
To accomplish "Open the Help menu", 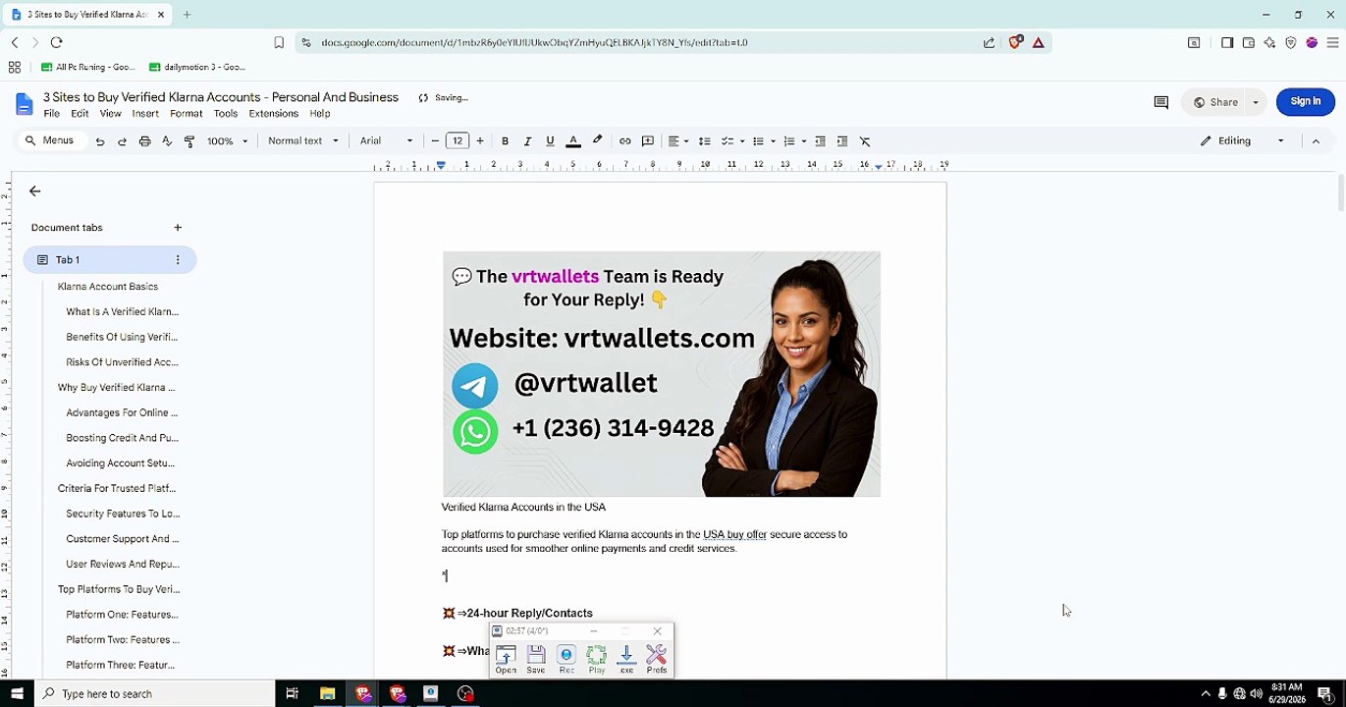I will [x=320, y=114].
